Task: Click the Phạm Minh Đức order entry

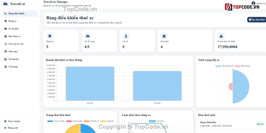Action: pos(232,124)
